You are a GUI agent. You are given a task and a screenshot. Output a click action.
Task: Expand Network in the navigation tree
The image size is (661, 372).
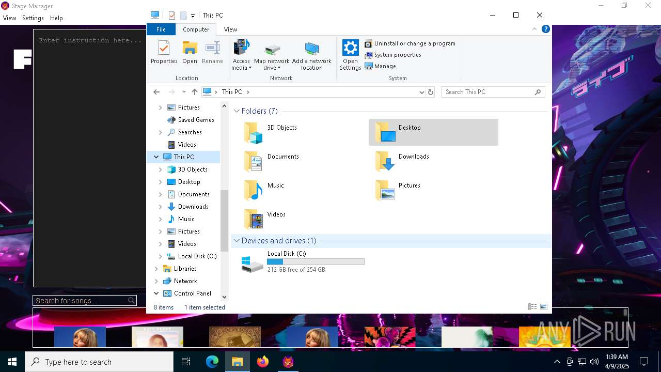(x=156, y=281)
